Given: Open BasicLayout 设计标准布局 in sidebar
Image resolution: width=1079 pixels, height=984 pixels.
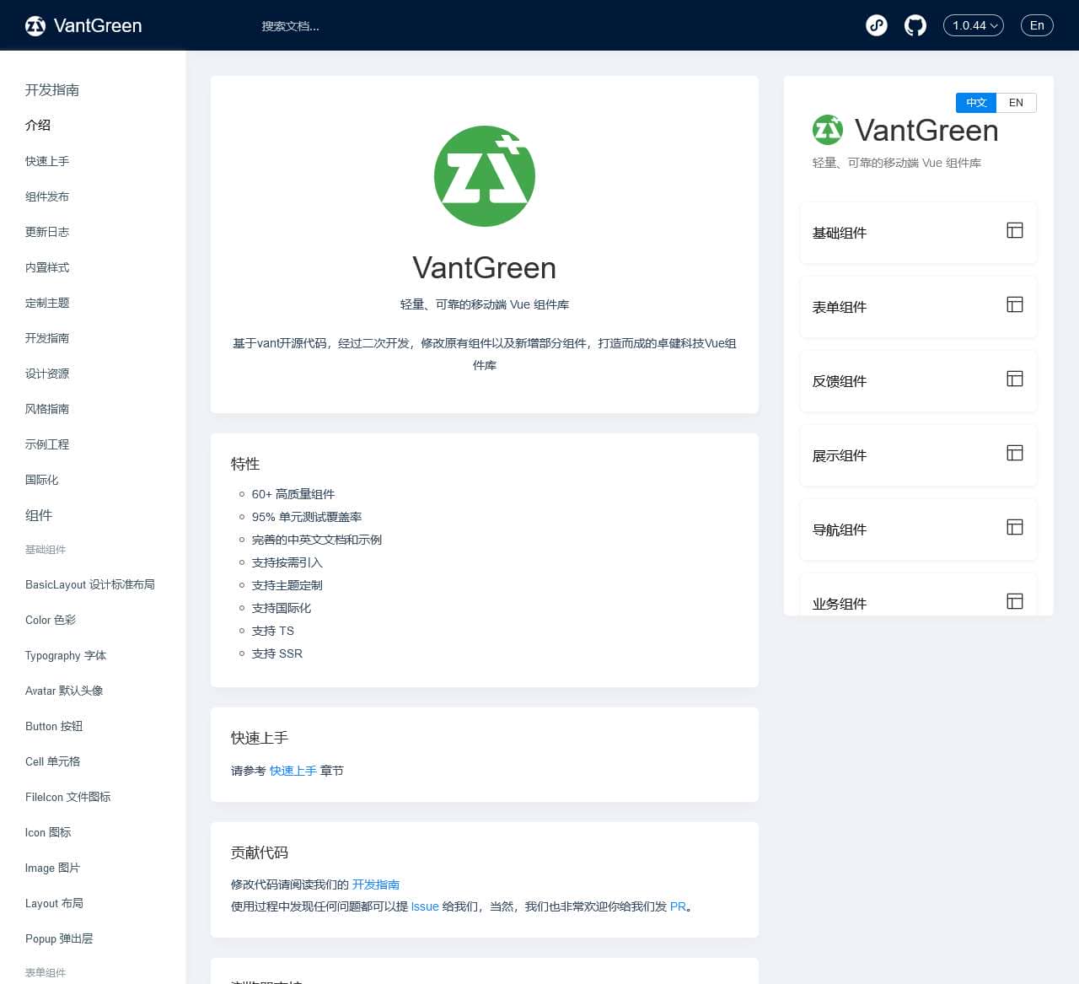Looking at the screenshot, I should (x=90, y=584).
